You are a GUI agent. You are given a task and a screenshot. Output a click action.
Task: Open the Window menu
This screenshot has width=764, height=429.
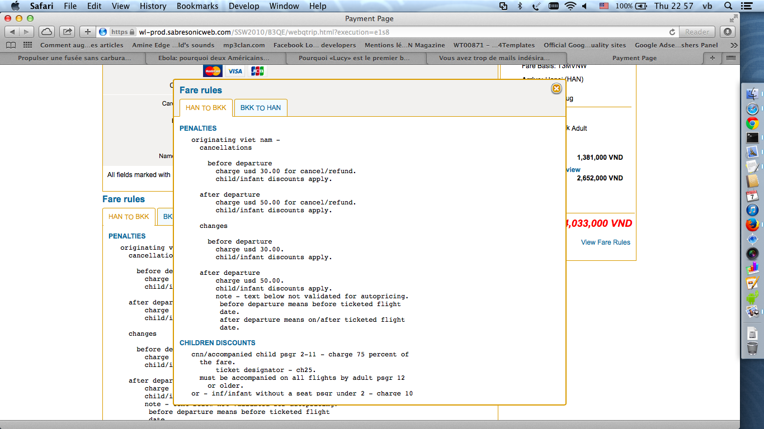(284, 6)
